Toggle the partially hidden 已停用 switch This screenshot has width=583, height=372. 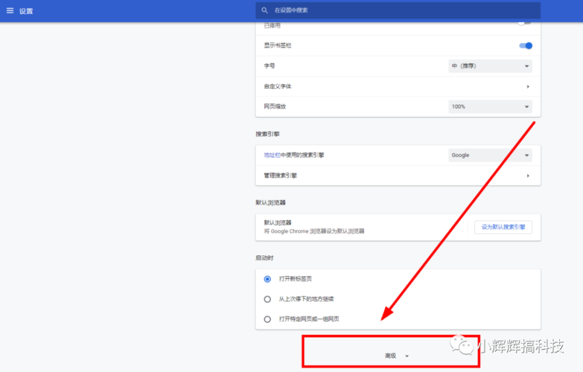[525, 24]
